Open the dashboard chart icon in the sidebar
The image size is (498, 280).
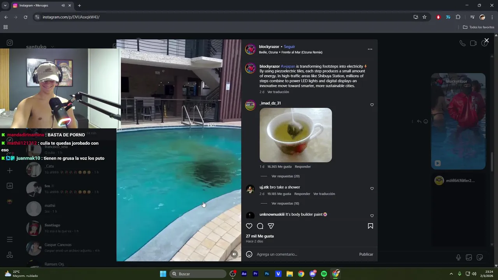coord(10,186)
